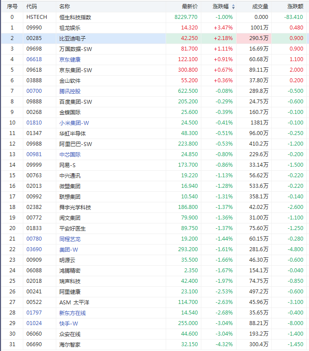
Task: Select the 中兴通讯 name cell
Action: point(70,175)
